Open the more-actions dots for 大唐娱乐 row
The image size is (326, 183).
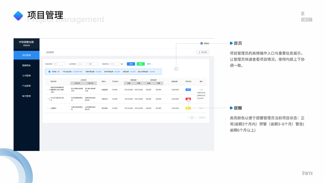(201, 108)
